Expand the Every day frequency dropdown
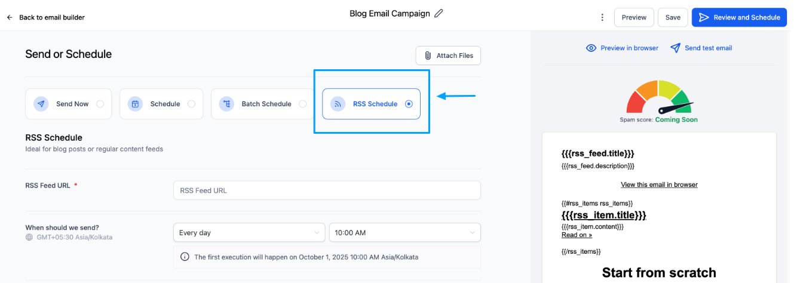 pyautogui.click(x=249, y=232)
